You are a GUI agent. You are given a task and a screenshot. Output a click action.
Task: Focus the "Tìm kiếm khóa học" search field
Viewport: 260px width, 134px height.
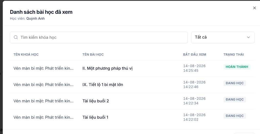pyautogui.click(x=99, y=38)
